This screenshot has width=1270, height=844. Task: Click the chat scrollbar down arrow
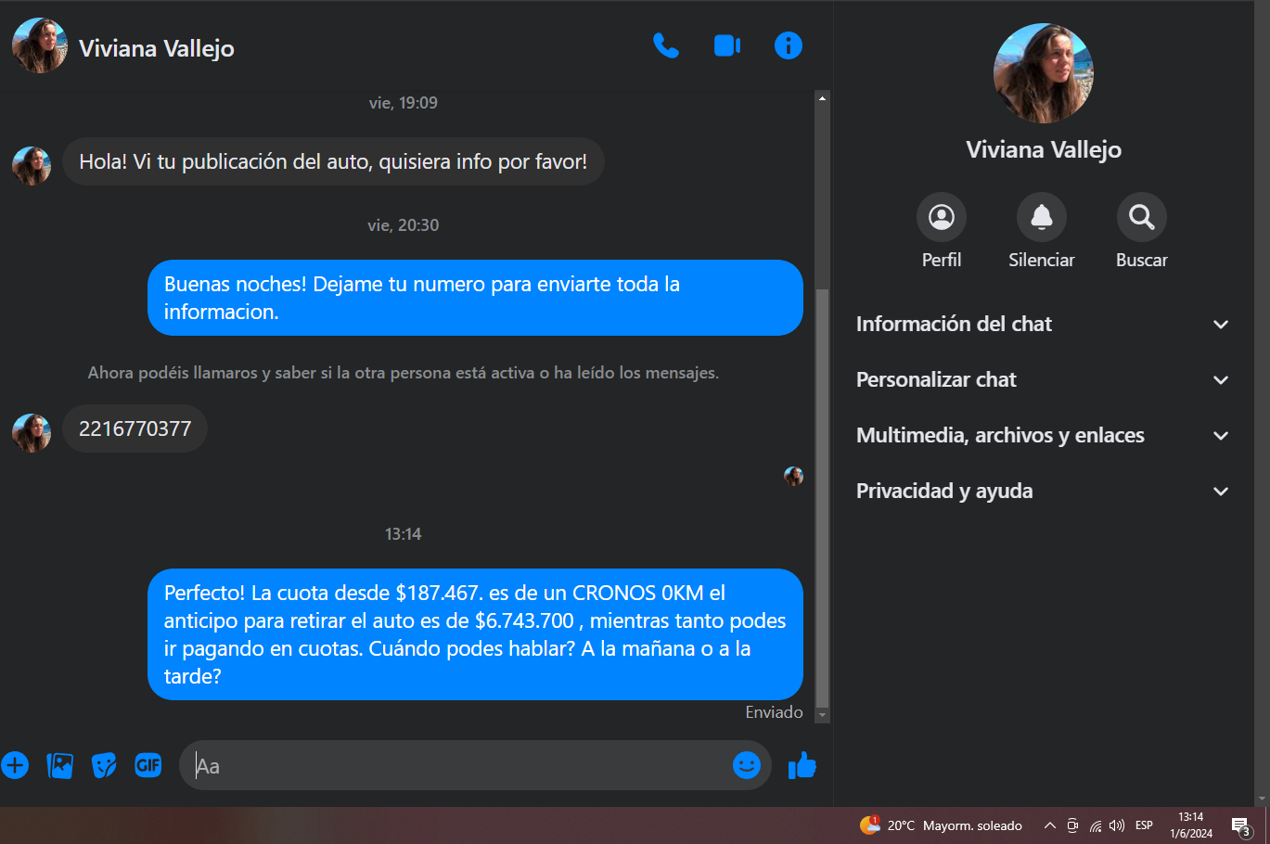point(822,716)
